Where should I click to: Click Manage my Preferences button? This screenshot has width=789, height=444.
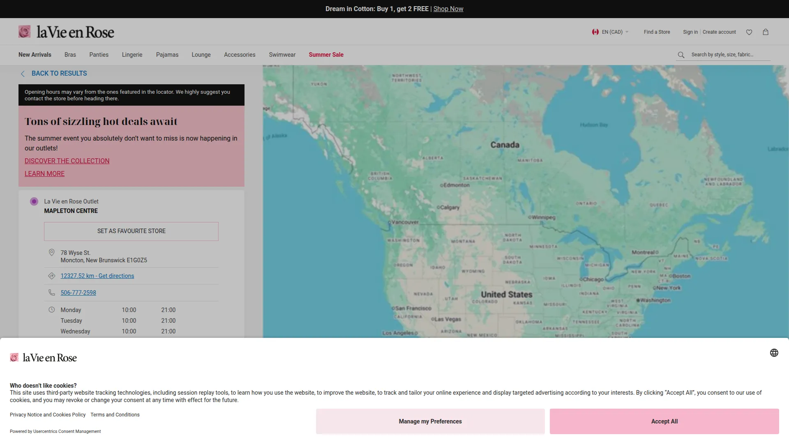pyautogui.click(x=430, y=421)
